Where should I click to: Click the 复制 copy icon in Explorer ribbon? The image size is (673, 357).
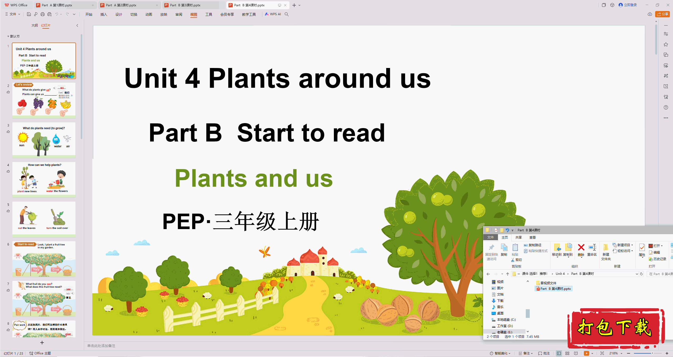(504, 250)
